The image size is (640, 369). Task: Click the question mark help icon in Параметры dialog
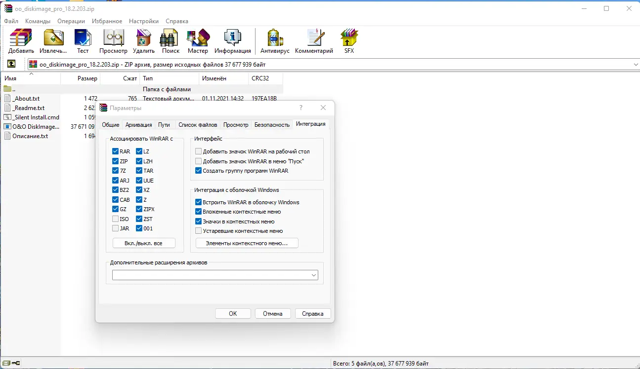coord(301,108)
